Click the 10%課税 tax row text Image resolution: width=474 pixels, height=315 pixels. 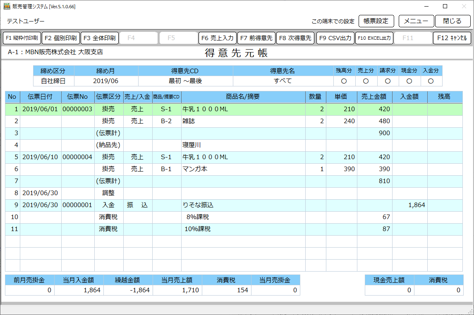[x=198, y=229]
